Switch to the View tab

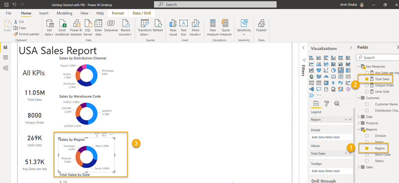click(84, 13)
